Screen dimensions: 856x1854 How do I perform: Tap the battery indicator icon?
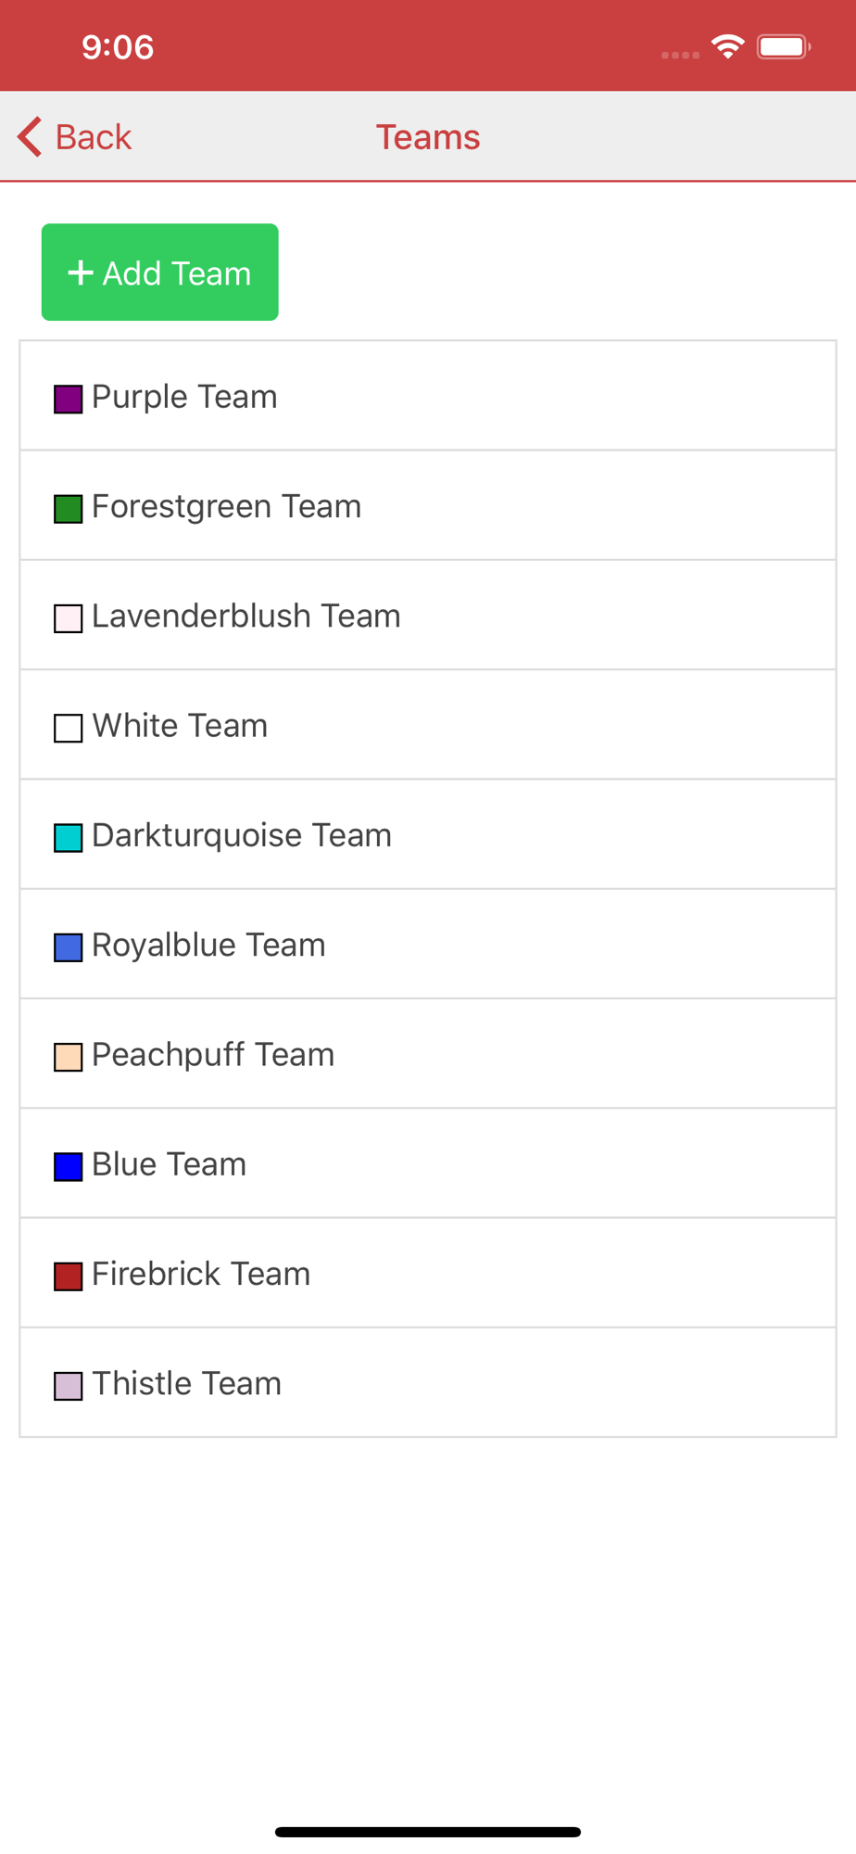coord(784,46)
